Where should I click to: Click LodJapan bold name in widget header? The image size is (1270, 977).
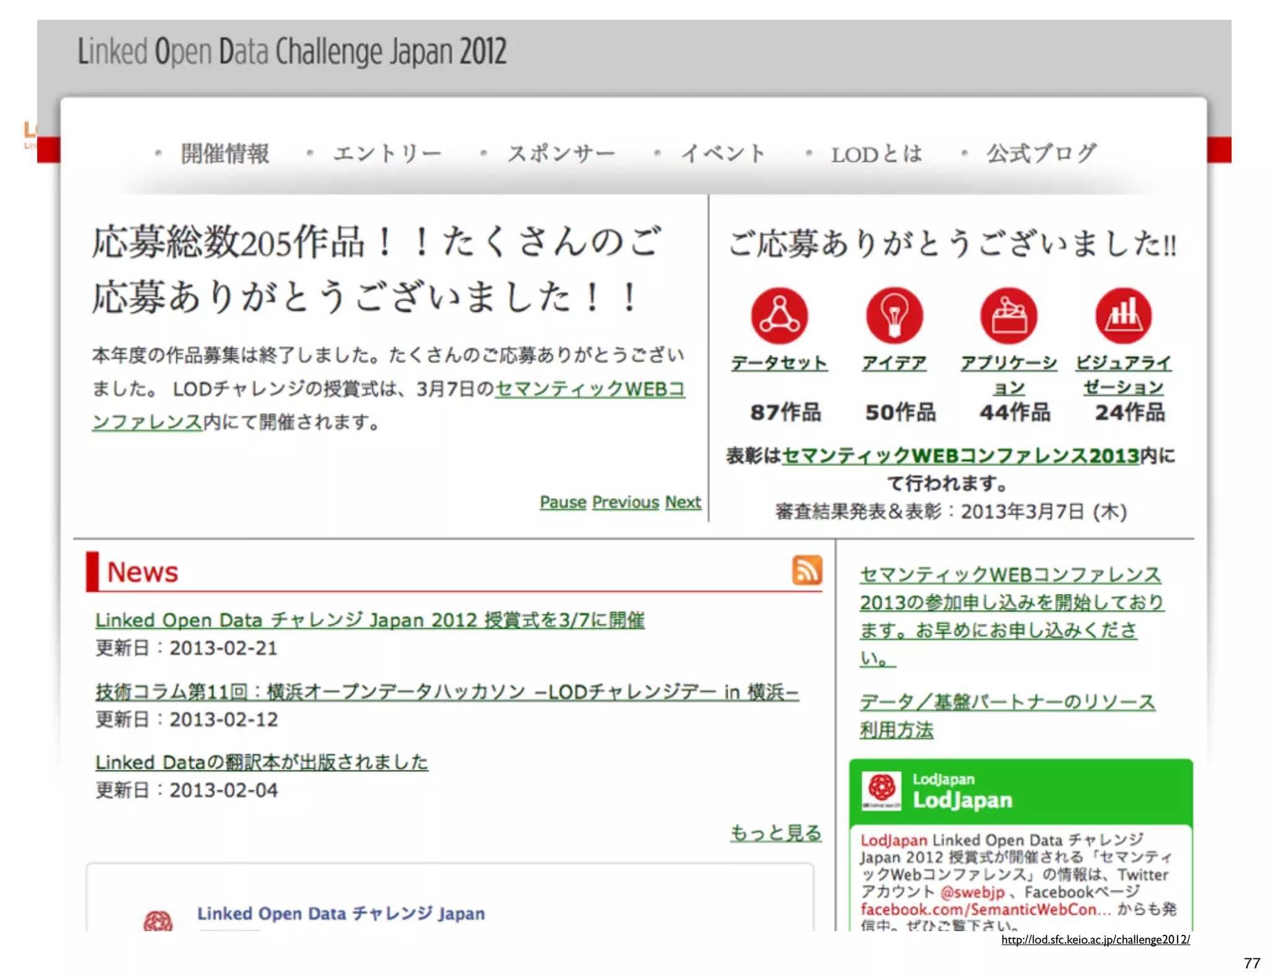962,800
